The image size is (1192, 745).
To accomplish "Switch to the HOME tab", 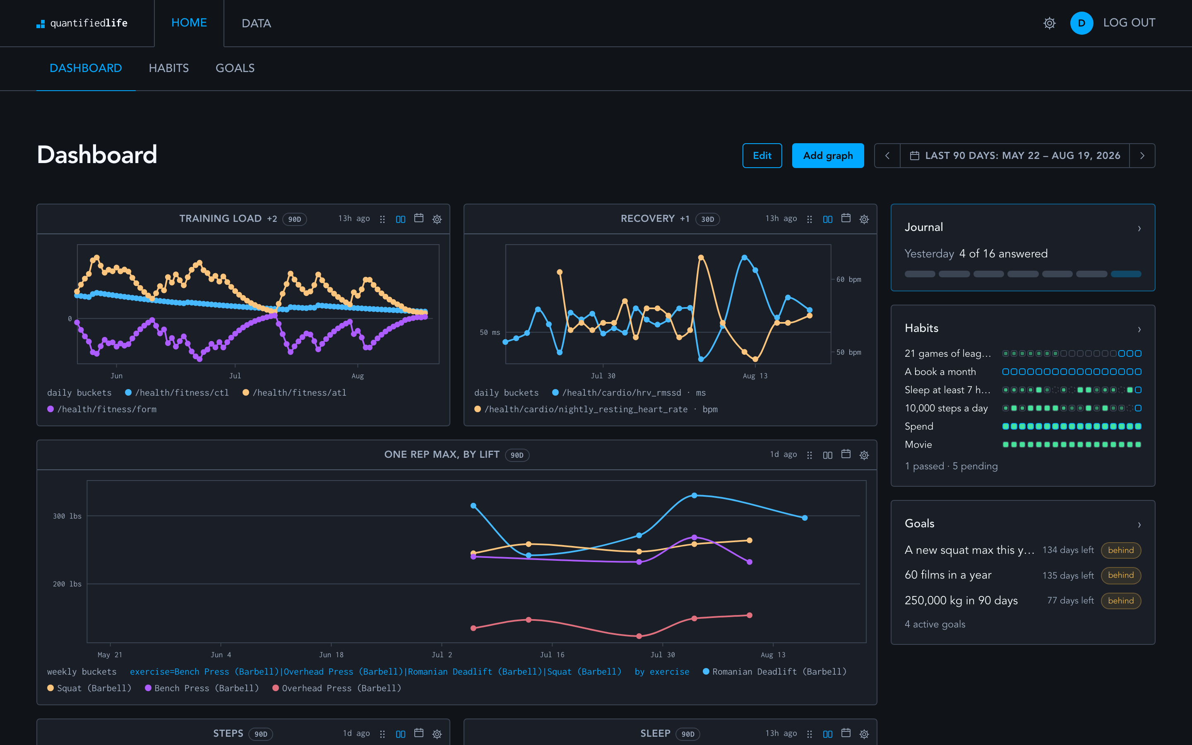I will pyautogui.click(x=189, y=23).
